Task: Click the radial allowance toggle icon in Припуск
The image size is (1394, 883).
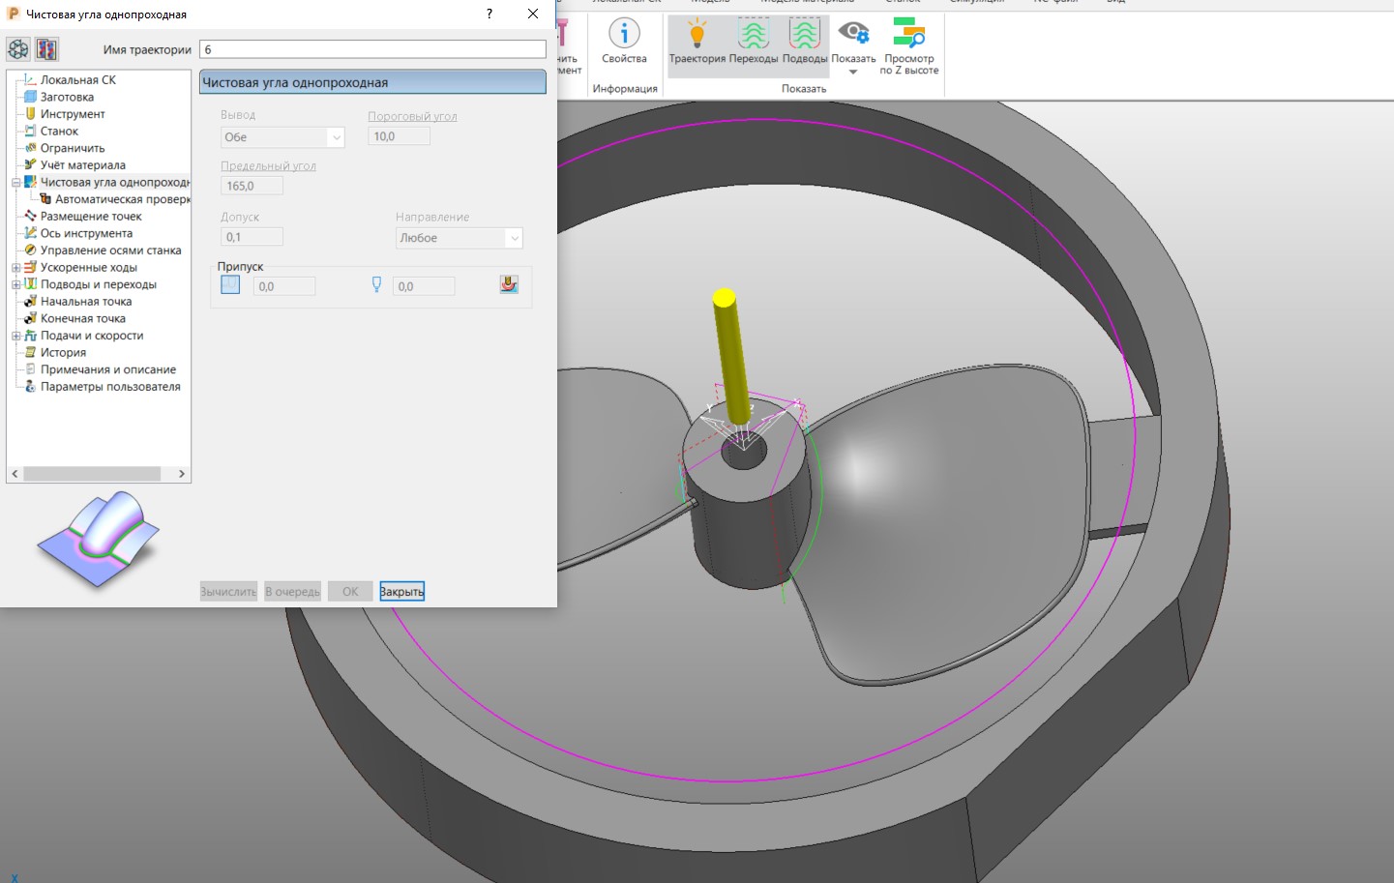Action: click(x=230, y=284)
